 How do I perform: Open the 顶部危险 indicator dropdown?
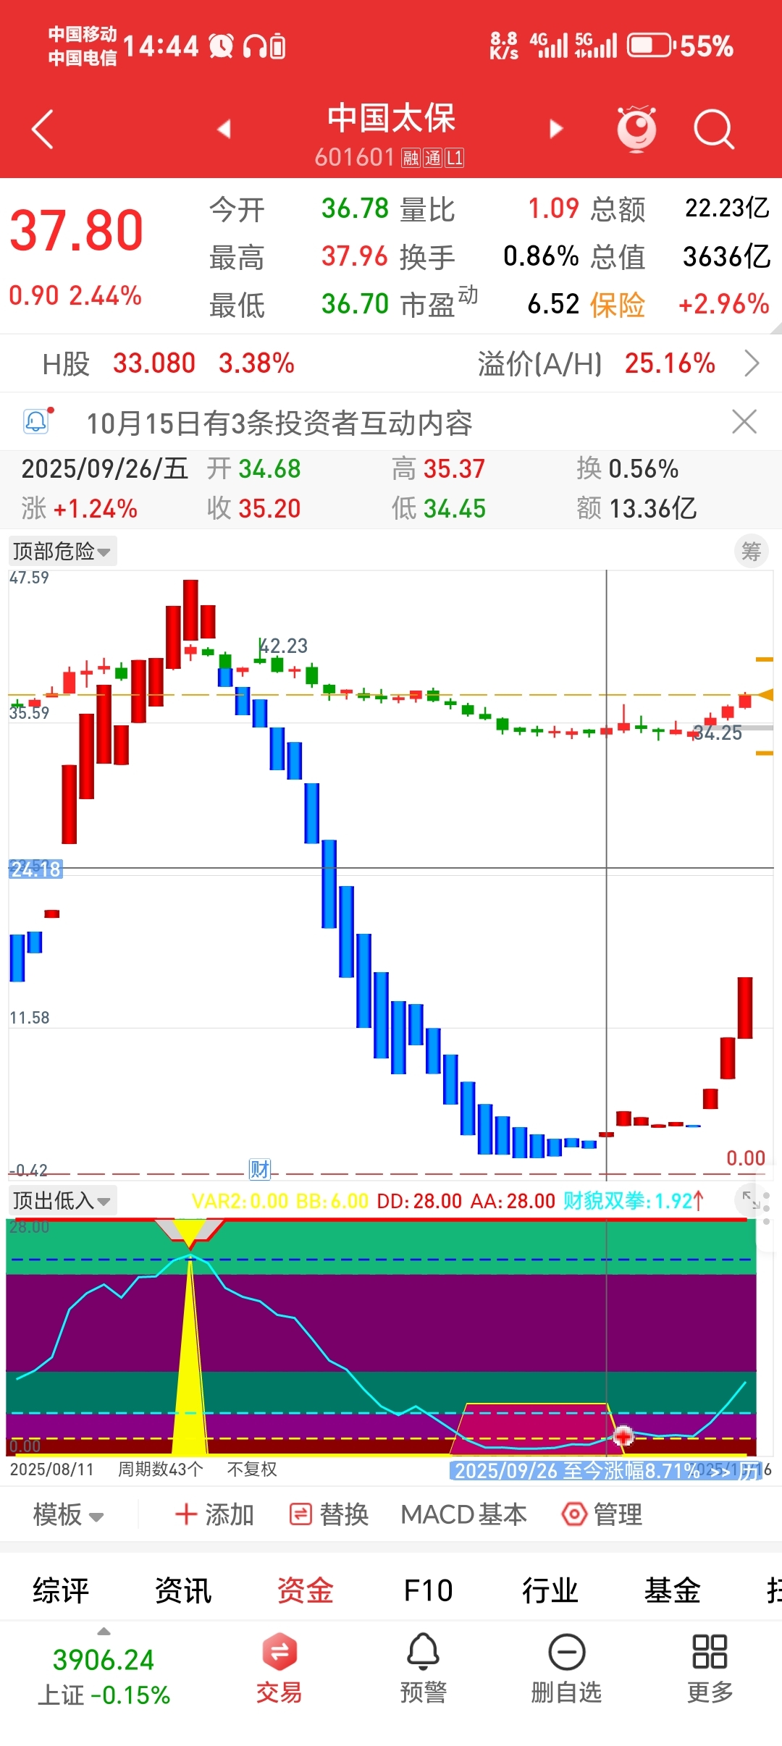(62, 552)
